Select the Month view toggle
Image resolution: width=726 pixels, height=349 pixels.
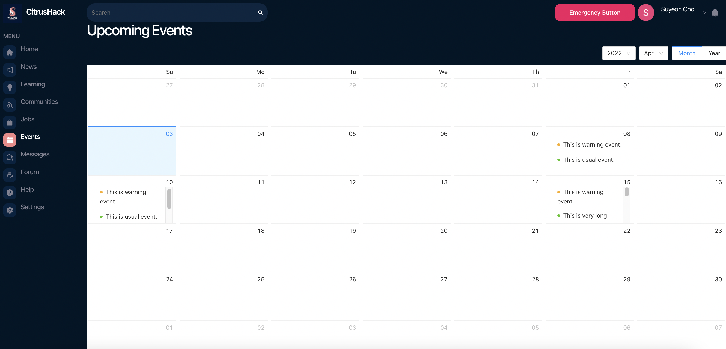687,53
